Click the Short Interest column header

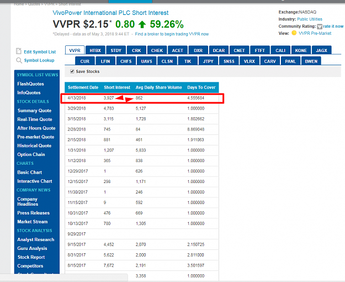pyautogui.click(x=117, y=87)
